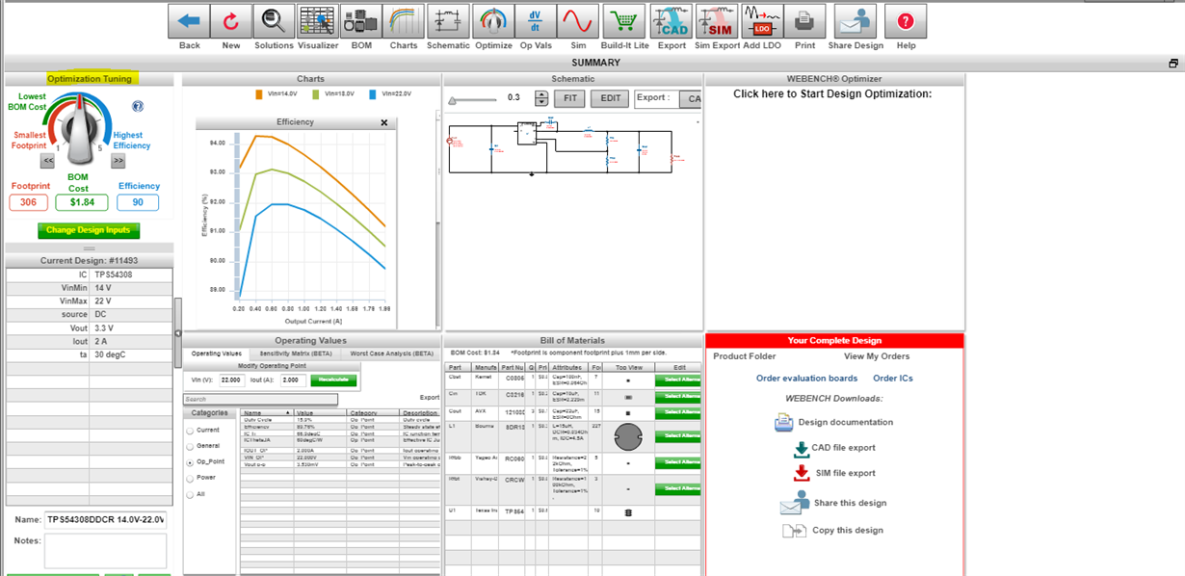The width and height of the screenshot is (1185, 576).
Task: Click the design Name field
Action: pos(106,519)
